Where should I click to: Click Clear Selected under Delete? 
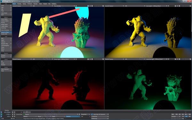tap(6, 69)
